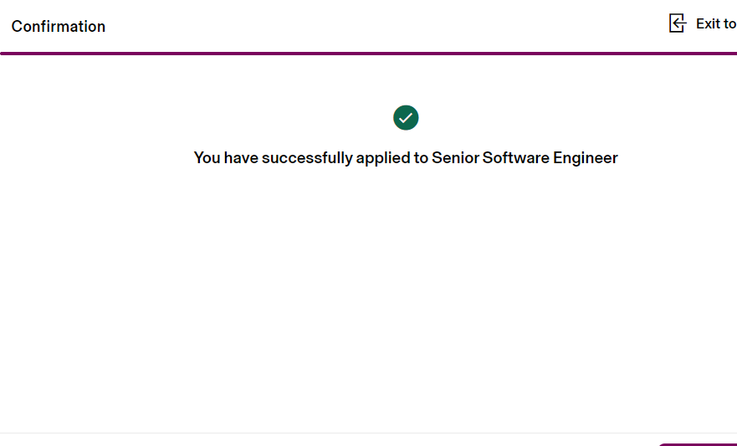Click the word "Confirmation" at top left

[59, 26]
